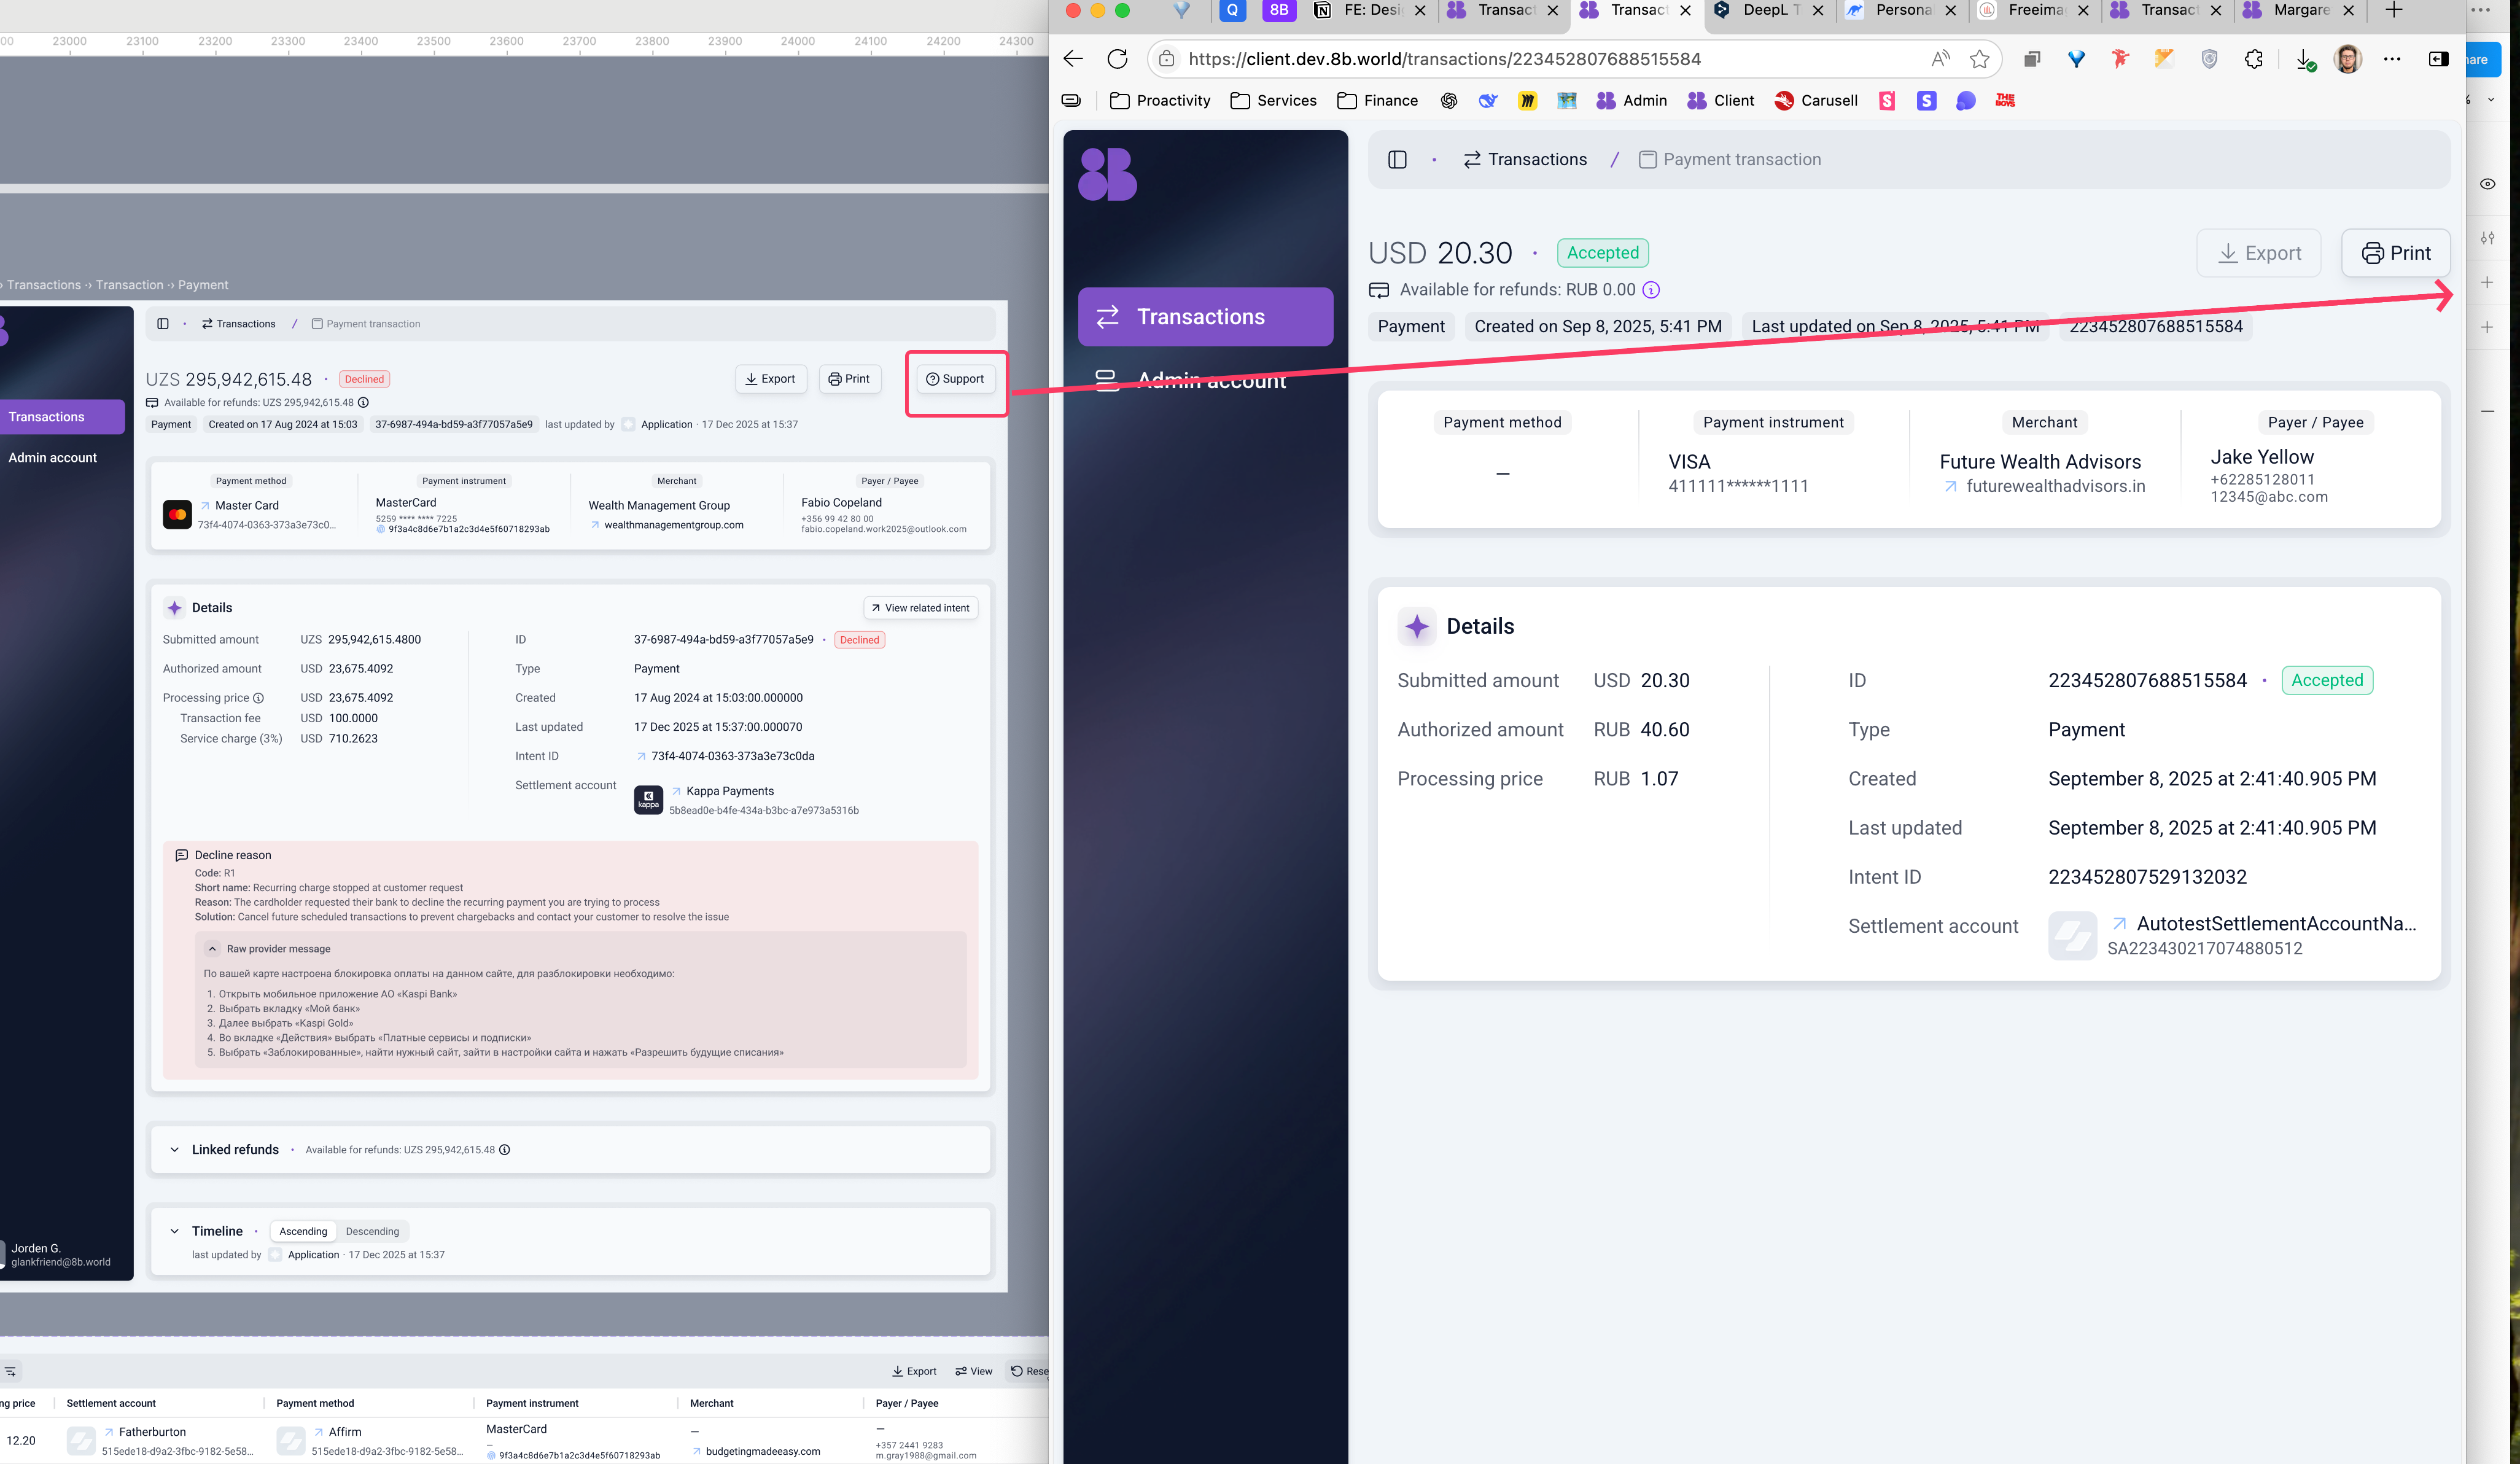
Task: Collapse the sidebar using the browser page panel icon
Action: [x=1397, y=160]
